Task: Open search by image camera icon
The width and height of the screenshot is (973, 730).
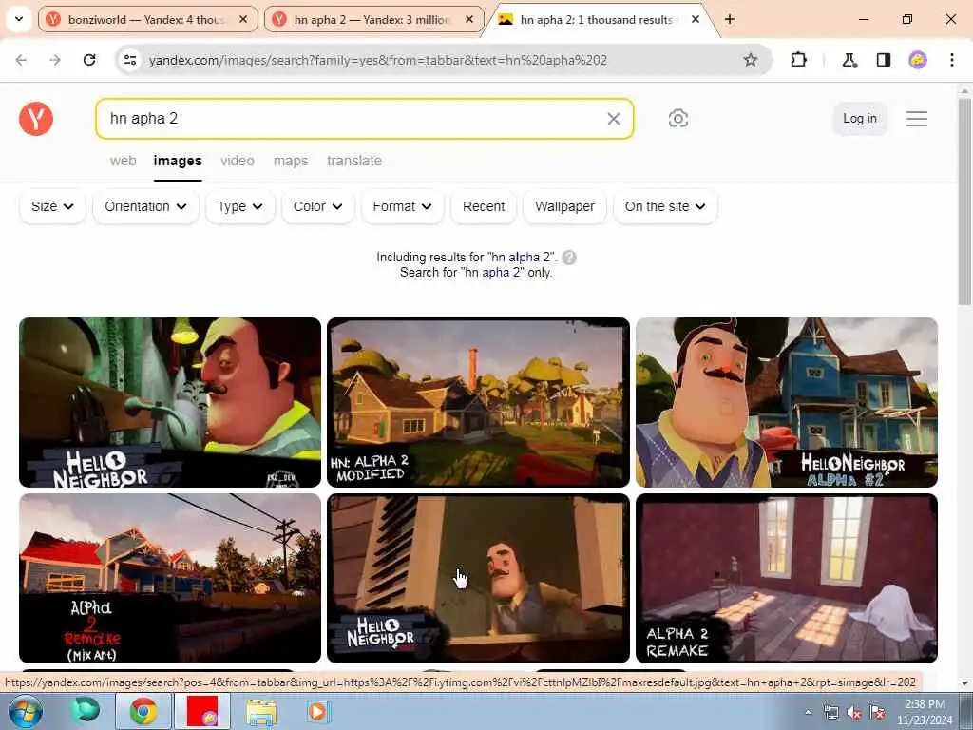Action: 677,119
